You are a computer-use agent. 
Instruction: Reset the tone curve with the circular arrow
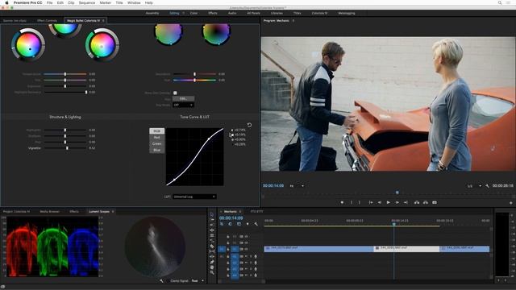coord(249,125)
